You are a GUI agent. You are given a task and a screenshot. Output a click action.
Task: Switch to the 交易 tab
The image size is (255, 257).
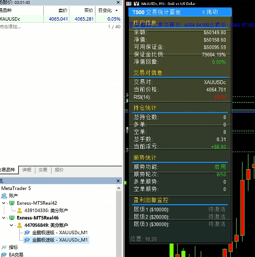coord(43,170)
